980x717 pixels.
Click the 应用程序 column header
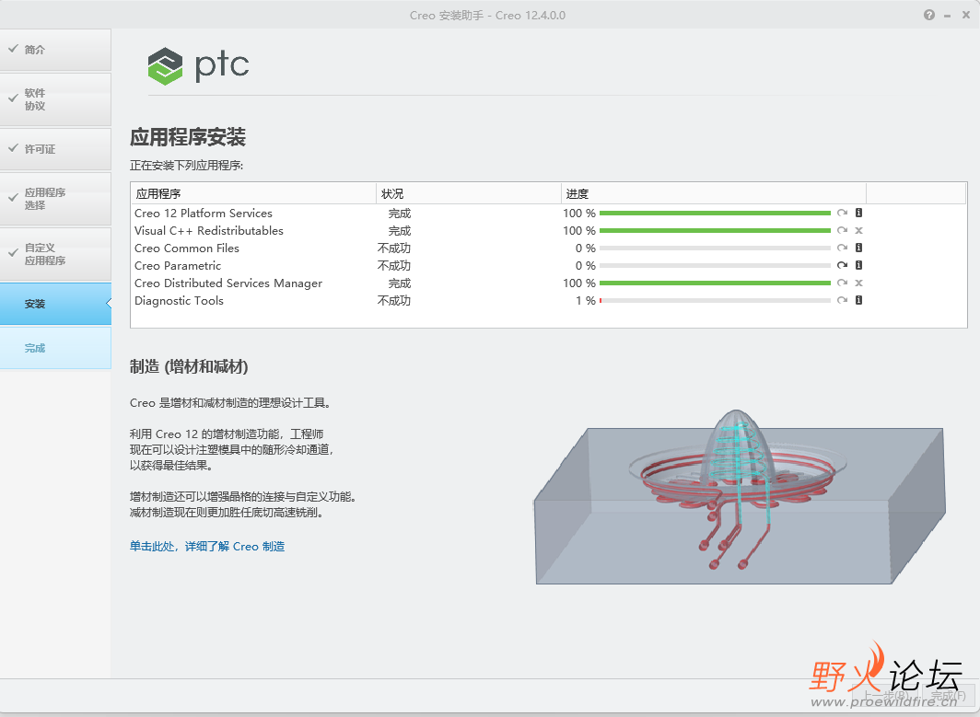coord(253,193)
